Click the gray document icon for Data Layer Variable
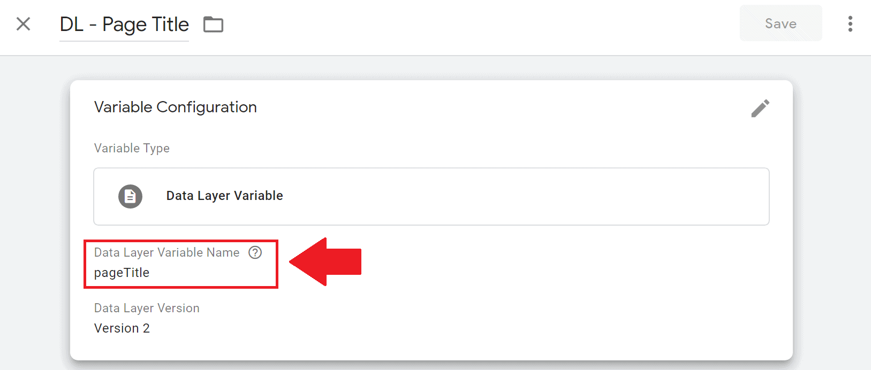The height and width of the screenshot is (370, 871). pos(130,196)
